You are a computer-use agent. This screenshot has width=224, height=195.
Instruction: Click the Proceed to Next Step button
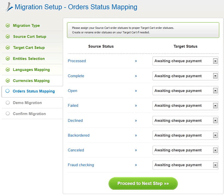[x=143, y=183]
